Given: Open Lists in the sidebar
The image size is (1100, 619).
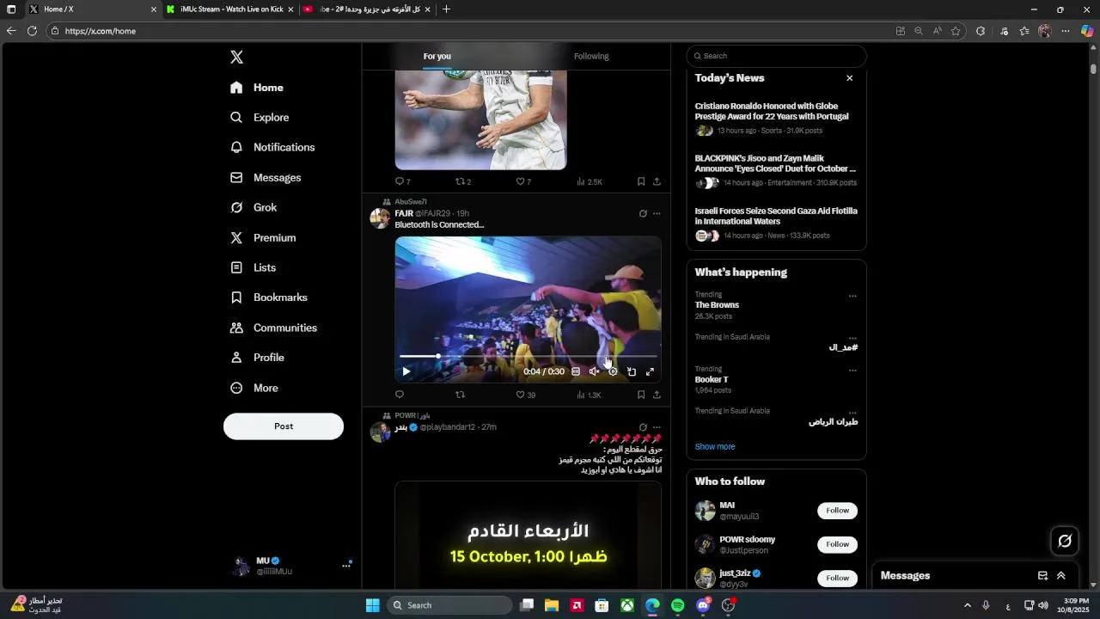Looking at the screenshot, I should [x=254, y=268].
